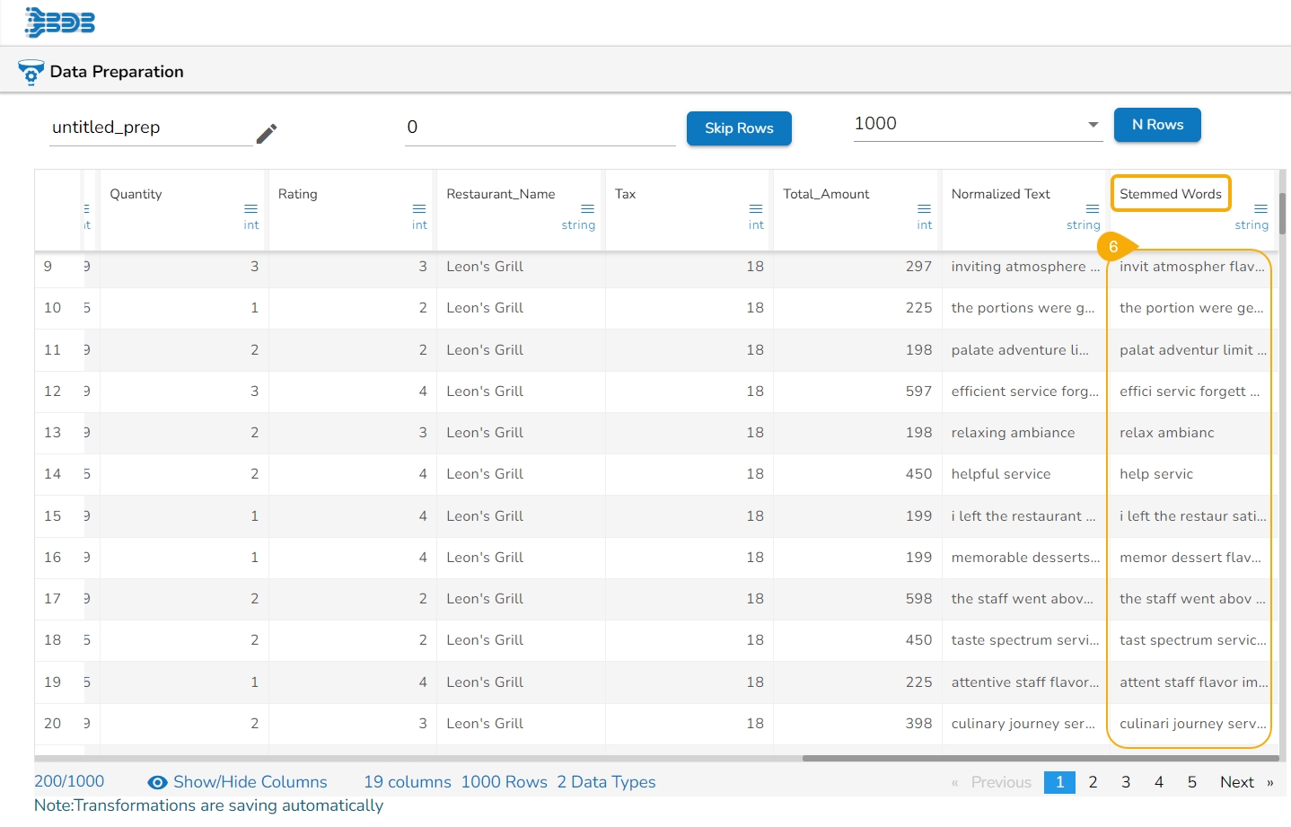The image size is (1291, 827).
Task: Click the pencil icon to rename untitled_prep
Action: [267, 134]
